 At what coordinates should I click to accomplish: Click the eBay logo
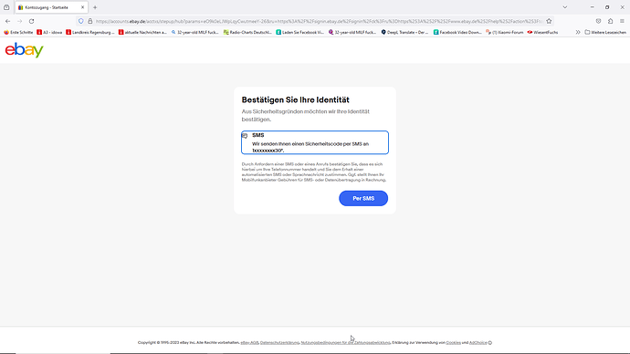point(24,50)
